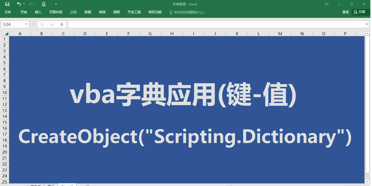Switch to the 插入 ribbon tab
372x186 pixels.
click(x=38, y=12)
